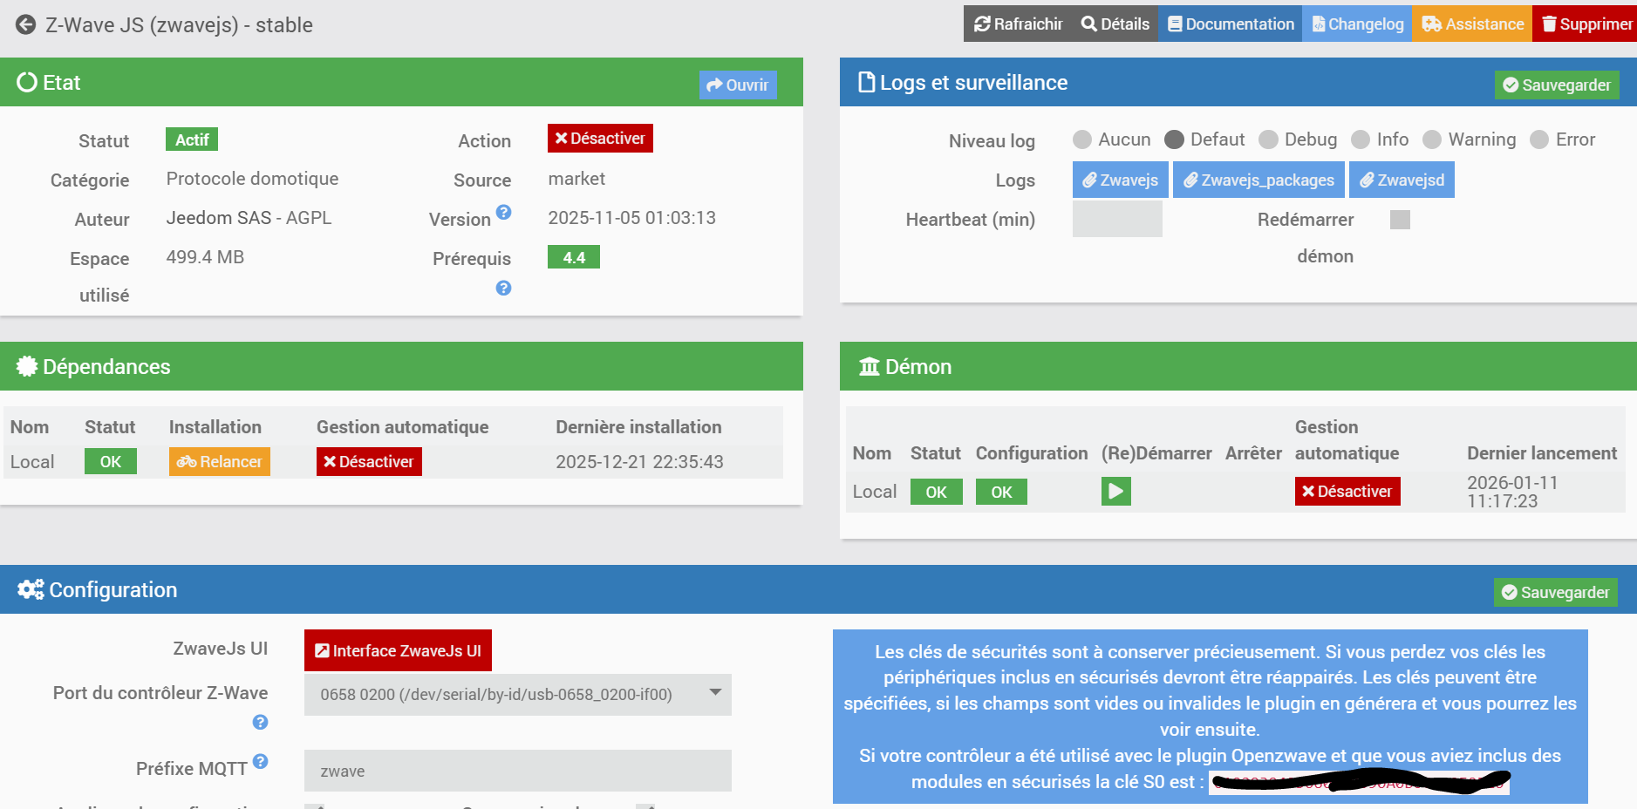Screen dimensions: 1637x809
Task: Save the Logs et surveillance settings
Action: (x=1557, y=85)
